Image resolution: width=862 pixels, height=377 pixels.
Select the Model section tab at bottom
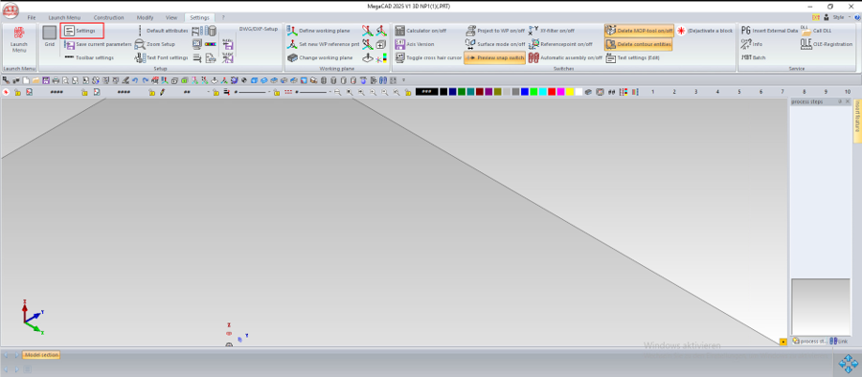pyautogui.click(x=41, y=355)
